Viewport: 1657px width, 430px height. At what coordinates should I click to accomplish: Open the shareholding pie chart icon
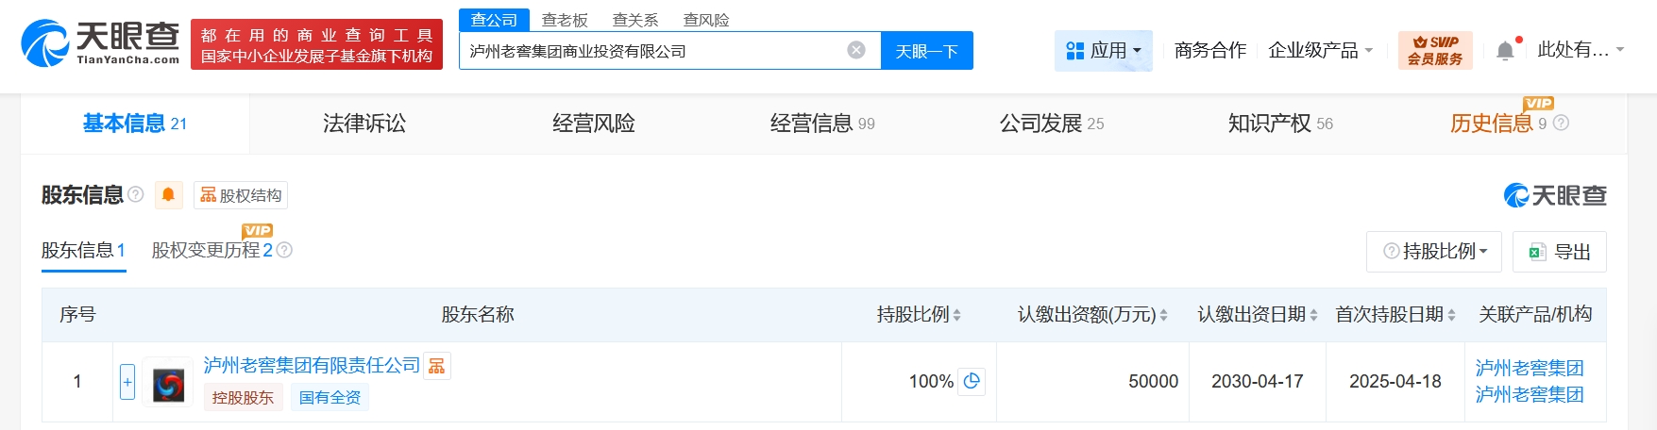click(x=972, y=381)
